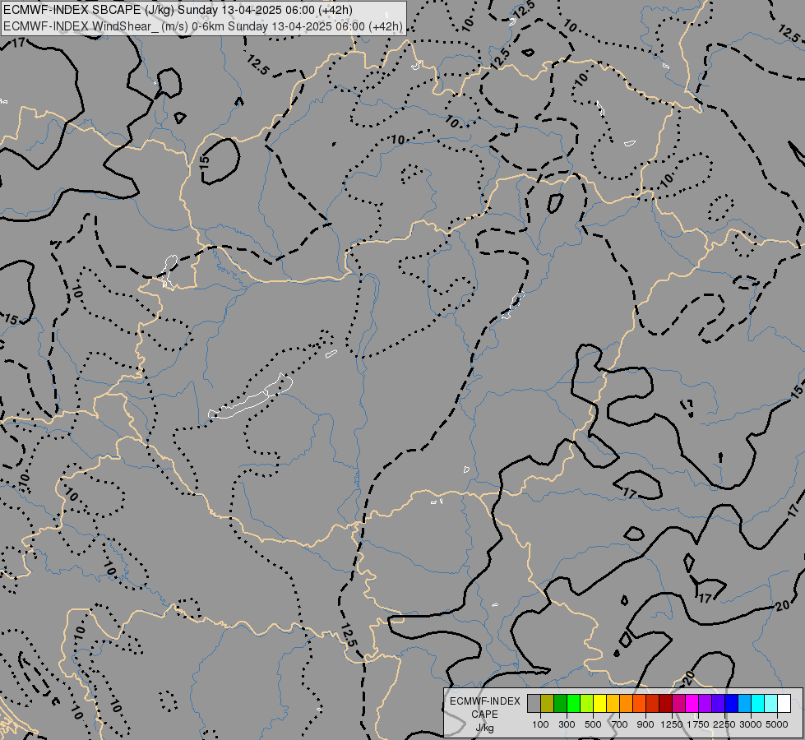Click the bright green swatch right of 300
Viewport: 805px width, 740px height.
click(573, 704)
